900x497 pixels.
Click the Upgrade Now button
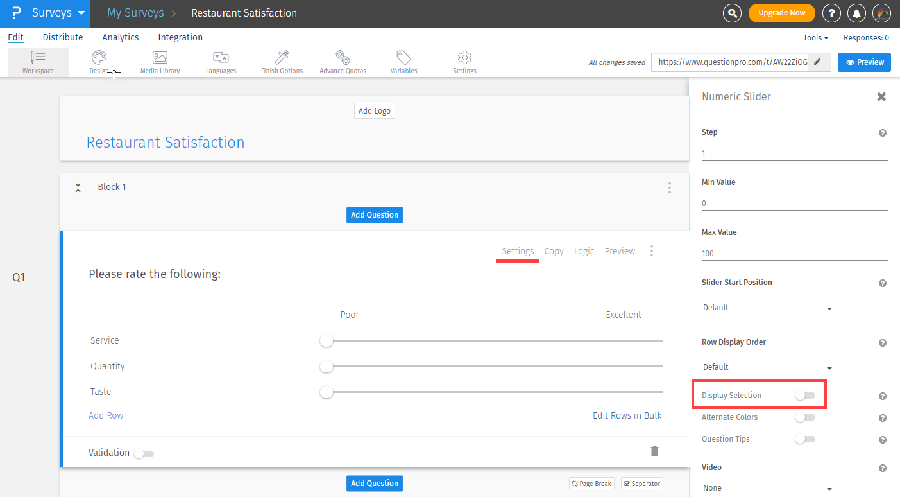(781, 13)
